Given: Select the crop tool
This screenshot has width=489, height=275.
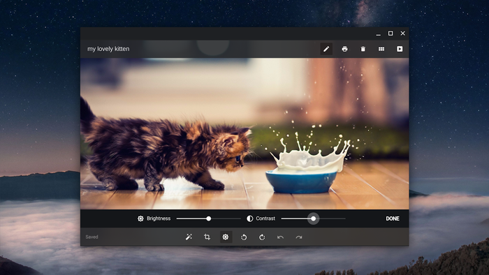Looking at the screenshot, I should pos(207,237).
